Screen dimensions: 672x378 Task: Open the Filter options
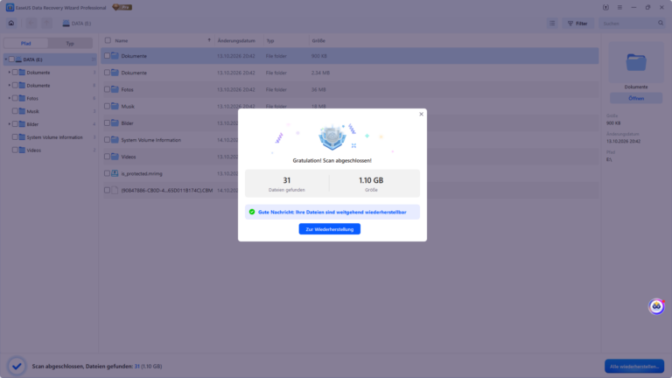[x=577, y=23]
